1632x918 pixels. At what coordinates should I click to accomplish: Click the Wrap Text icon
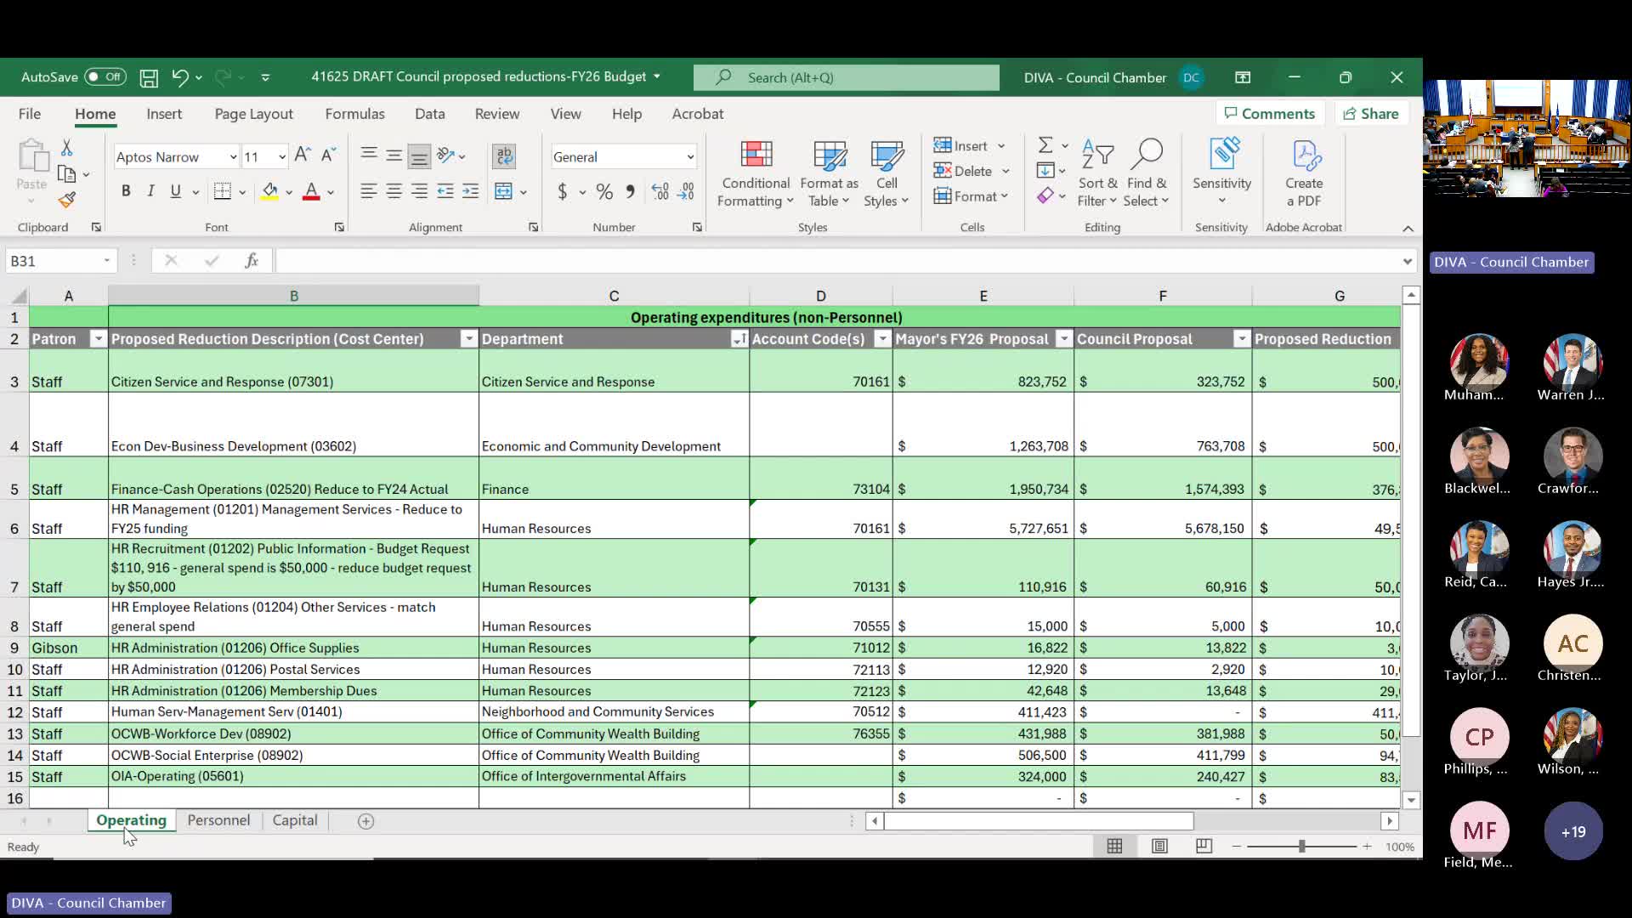(x=504, y=156)
